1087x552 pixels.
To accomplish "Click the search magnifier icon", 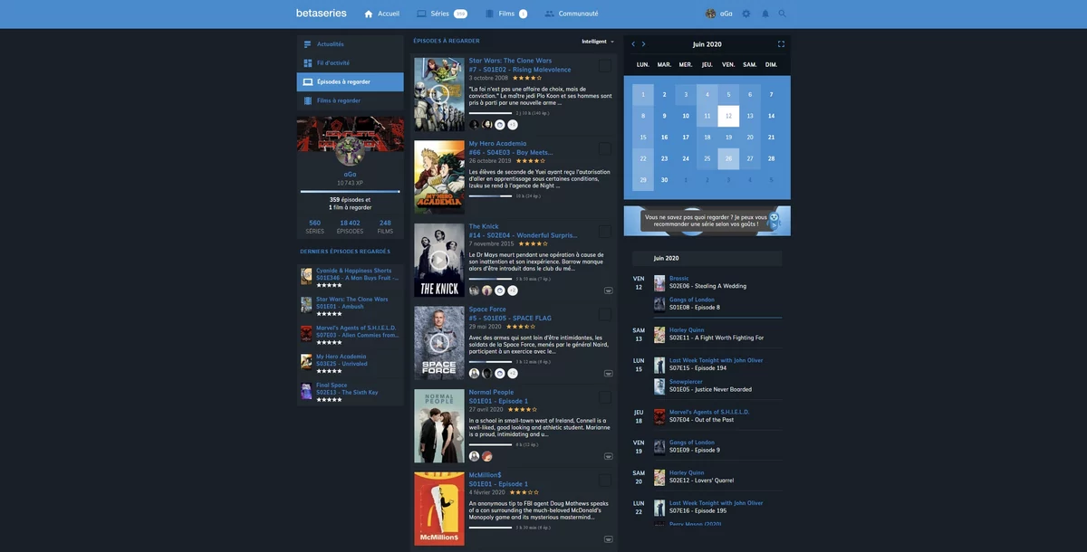I will (x=783, y=14).
